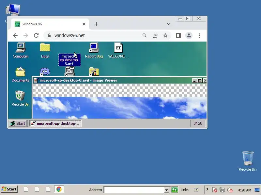Image resolution: width=261 pixels, height=195 pixels.
Task: Open the Documents folder in Windows 96
Action: coord(21,74)
